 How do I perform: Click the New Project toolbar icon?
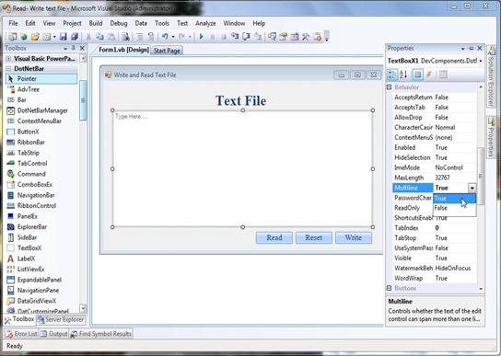(x=13, y=37)
